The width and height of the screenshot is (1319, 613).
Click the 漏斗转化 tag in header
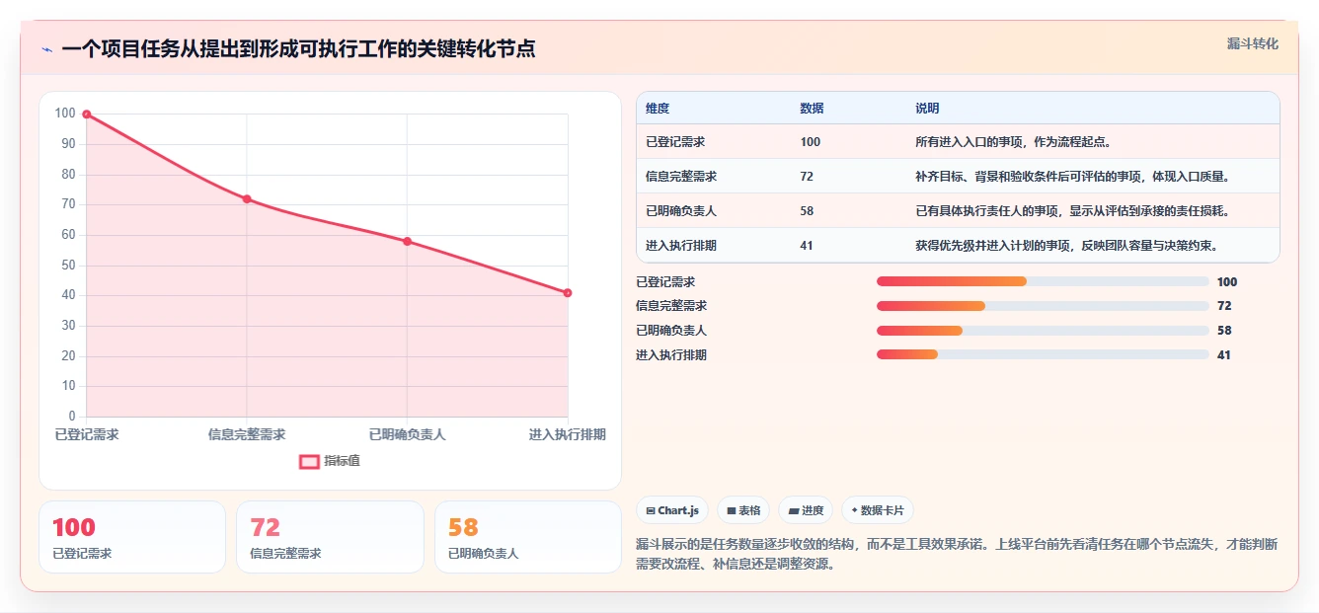click(x=1253, y=44)
